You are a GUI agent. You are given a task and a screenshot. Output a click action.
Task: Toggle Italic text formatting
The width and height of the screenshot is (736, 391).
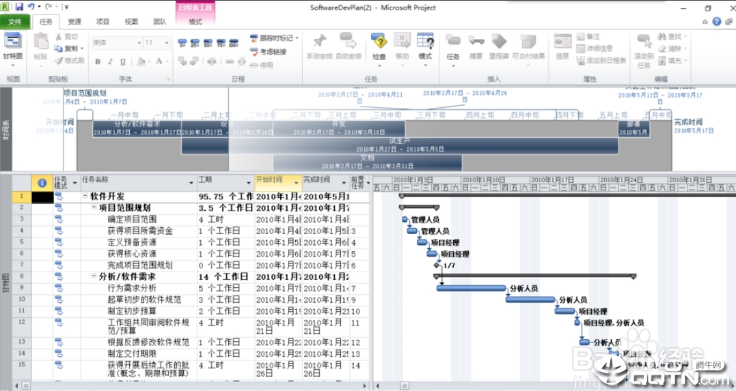[109, 61]
